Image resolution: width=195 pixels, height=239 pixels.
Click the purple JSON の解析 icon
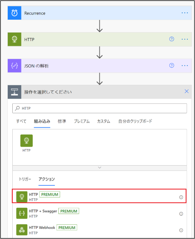tap(14, 66)
